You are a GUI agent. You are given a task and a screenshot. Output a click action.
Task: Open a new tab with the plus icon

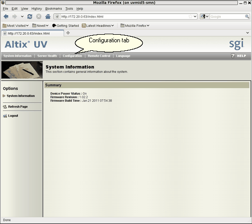[68, 33]
